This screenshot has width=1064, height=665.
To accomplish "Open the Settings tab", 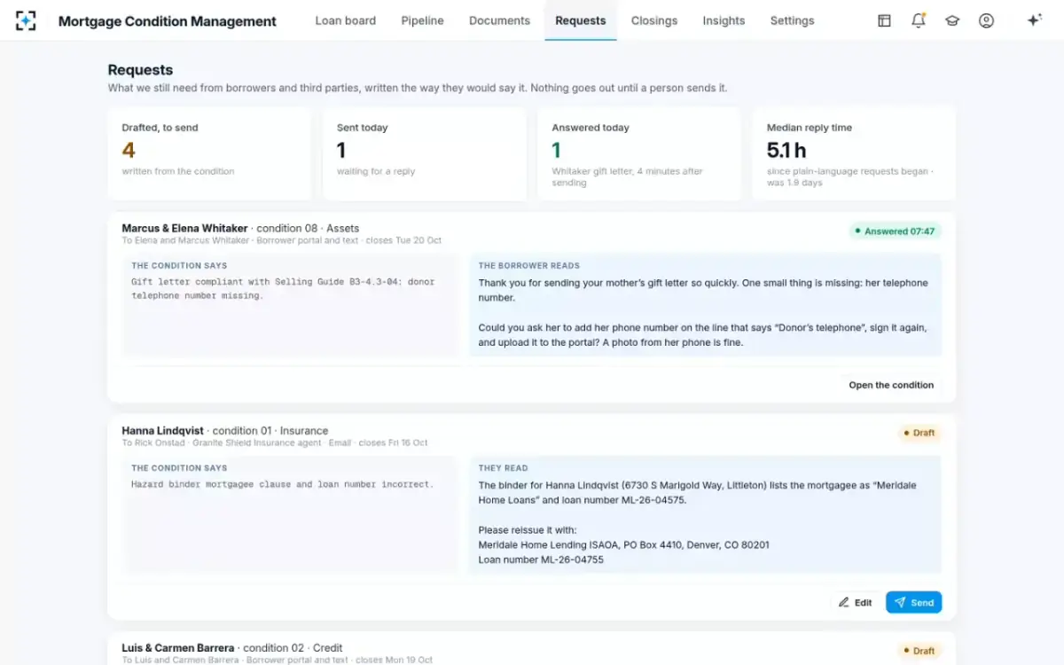I will pos(792,20).
